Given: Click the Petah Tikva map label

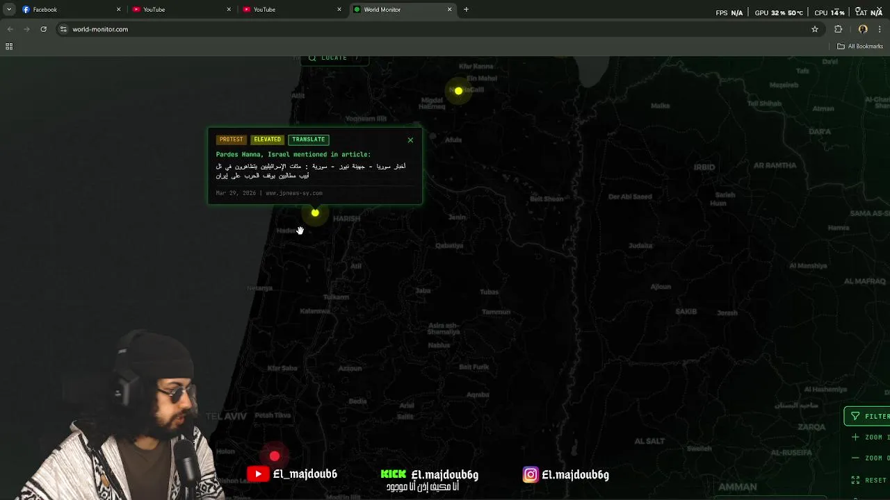Looking at the screenshot, I should tap(273, 416).
